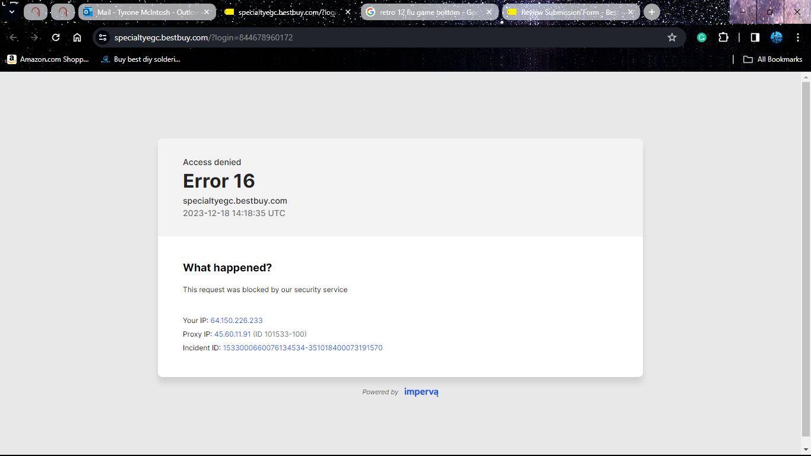This screenshot has width=811, height=456.
Task: Open the All Bookmarks folder
Action: click(772, 59)
